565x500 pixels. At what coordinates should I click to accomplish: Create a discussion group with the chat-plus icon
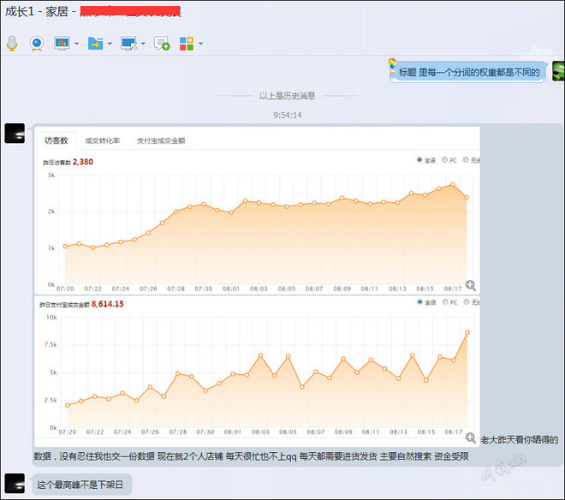click(162, 44)
